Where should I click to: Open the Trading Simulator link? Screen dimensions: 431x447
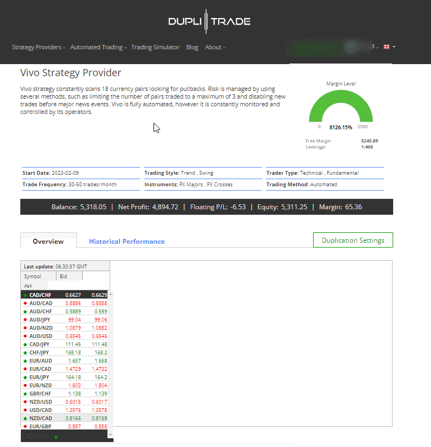pyautogui.click(x=155, y=48)
